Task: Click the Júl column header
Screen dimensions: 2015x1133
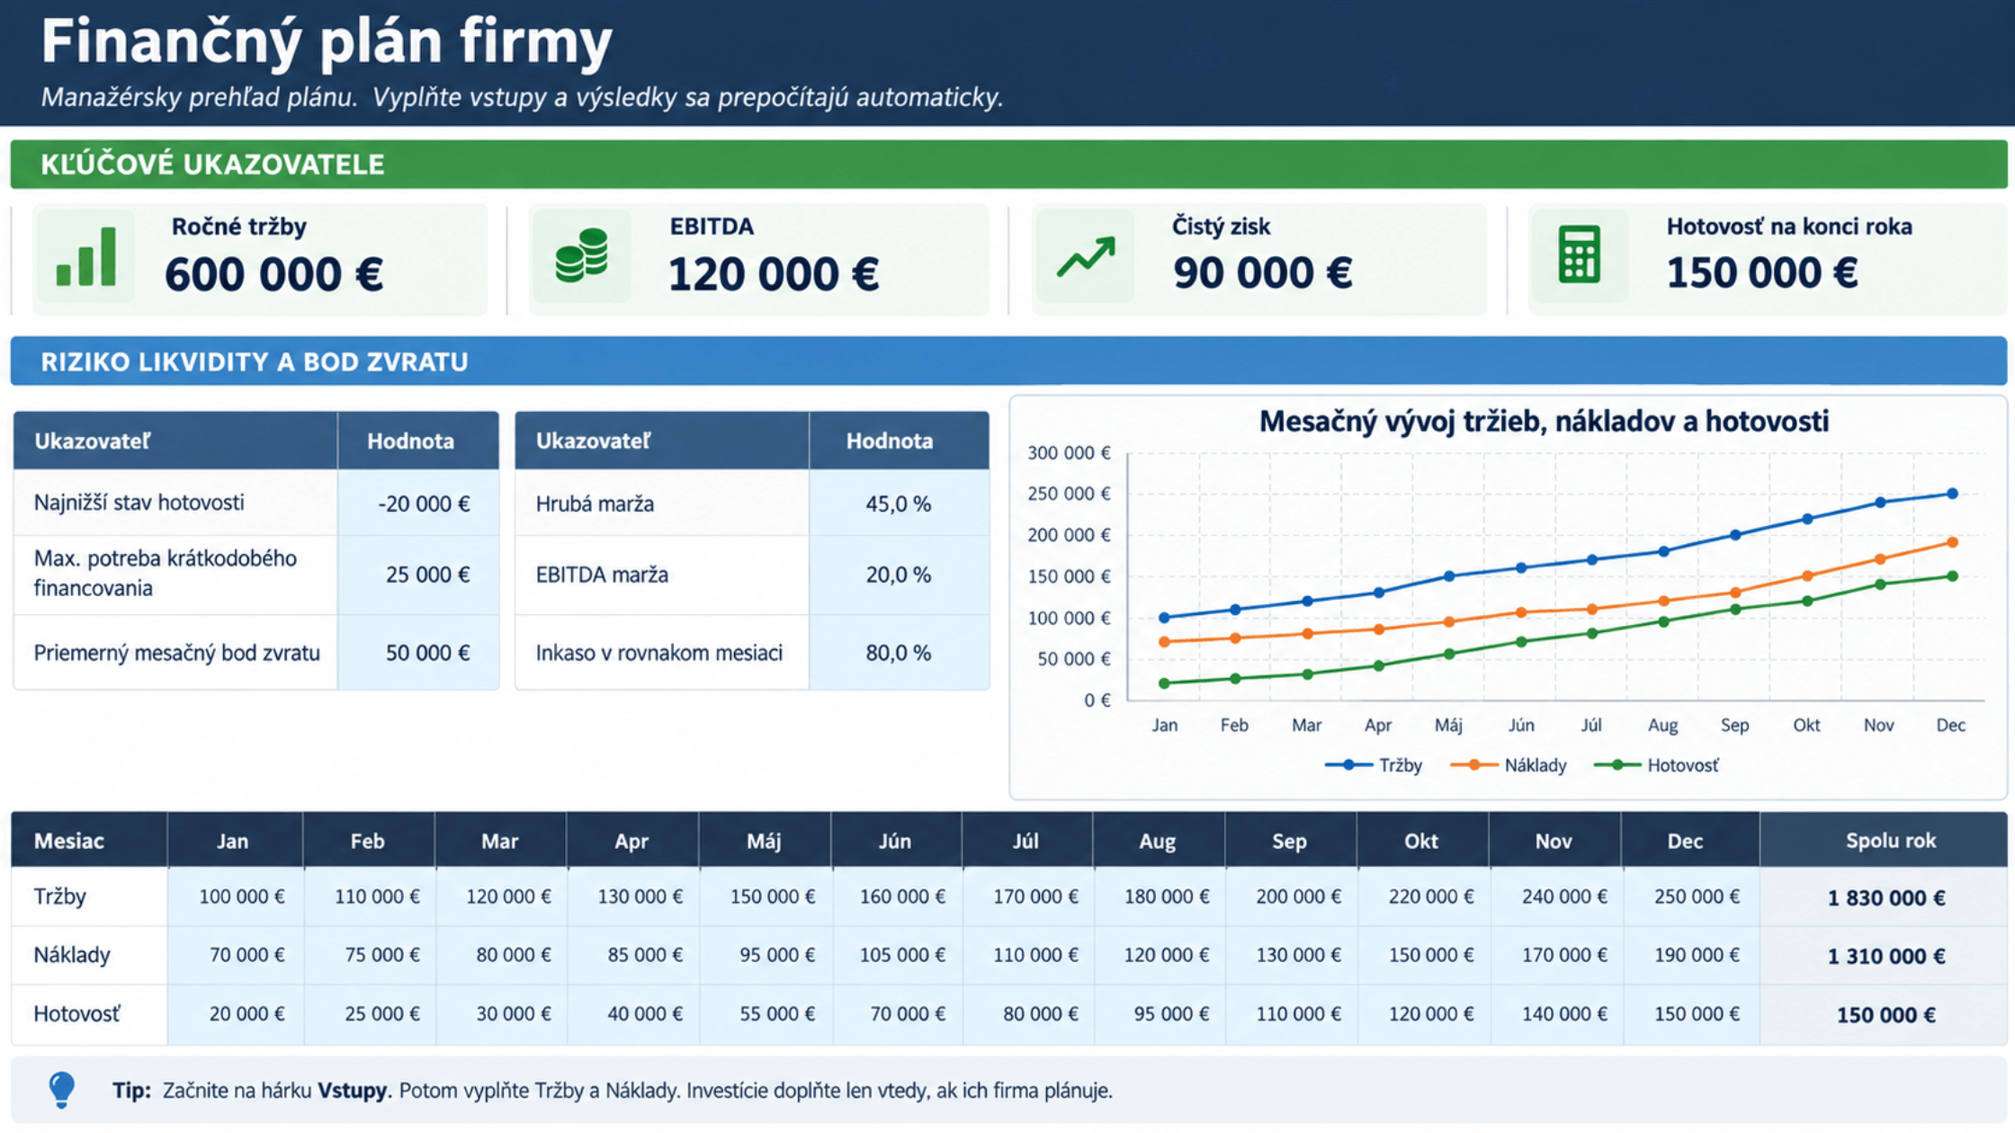Action: [1026, 841]
